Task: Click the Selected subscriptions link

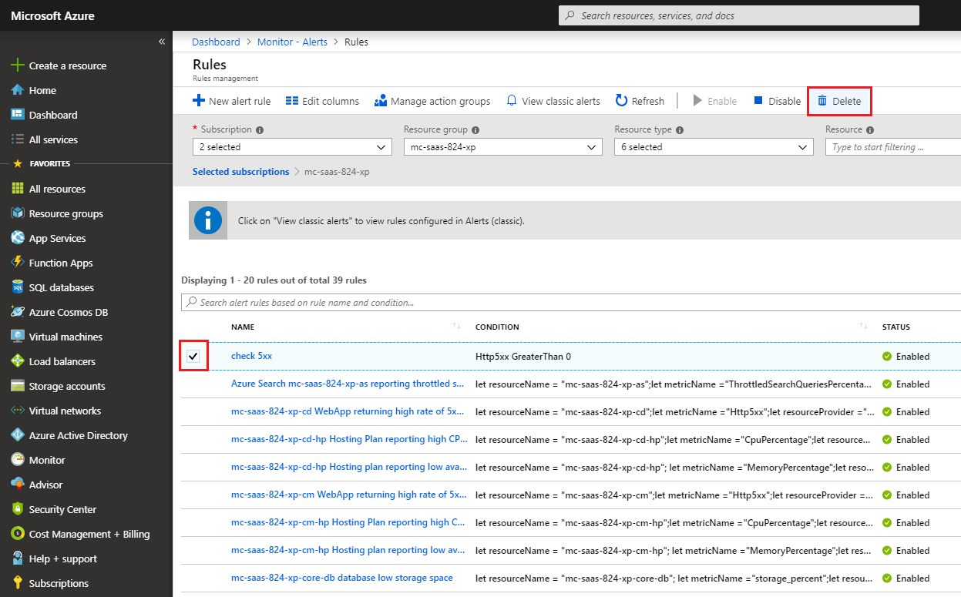Action: click(240, 172)
